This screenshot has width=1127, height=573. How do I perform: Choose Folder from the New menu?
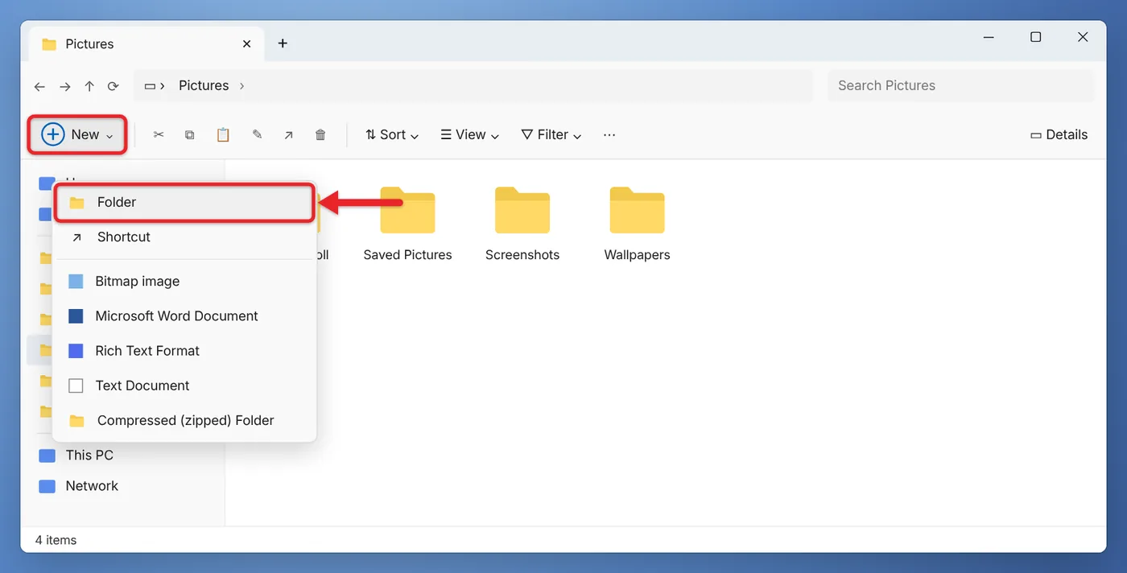click(184, 202)
